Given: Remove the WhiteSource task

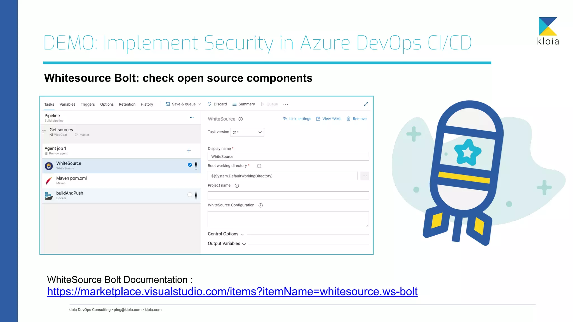Looking at the screenshot, I should pos(356,119).
